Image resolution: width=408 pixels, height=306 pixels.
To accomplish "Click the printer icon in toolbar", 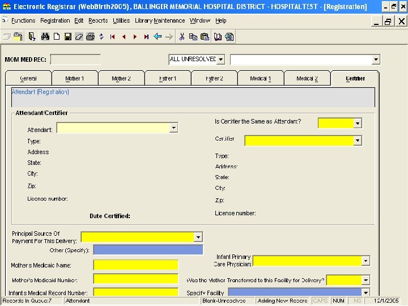I will tap(90, 37).
